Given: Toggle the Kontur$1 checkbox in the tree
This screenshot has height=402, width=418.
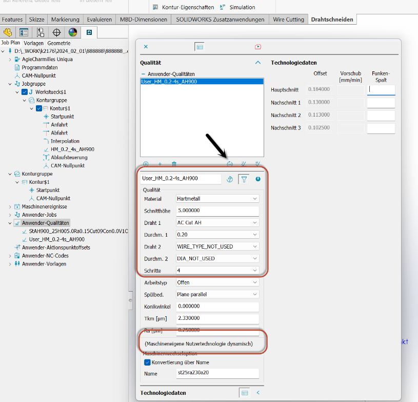Looking at the screenshot, I should tap(38, 108).
